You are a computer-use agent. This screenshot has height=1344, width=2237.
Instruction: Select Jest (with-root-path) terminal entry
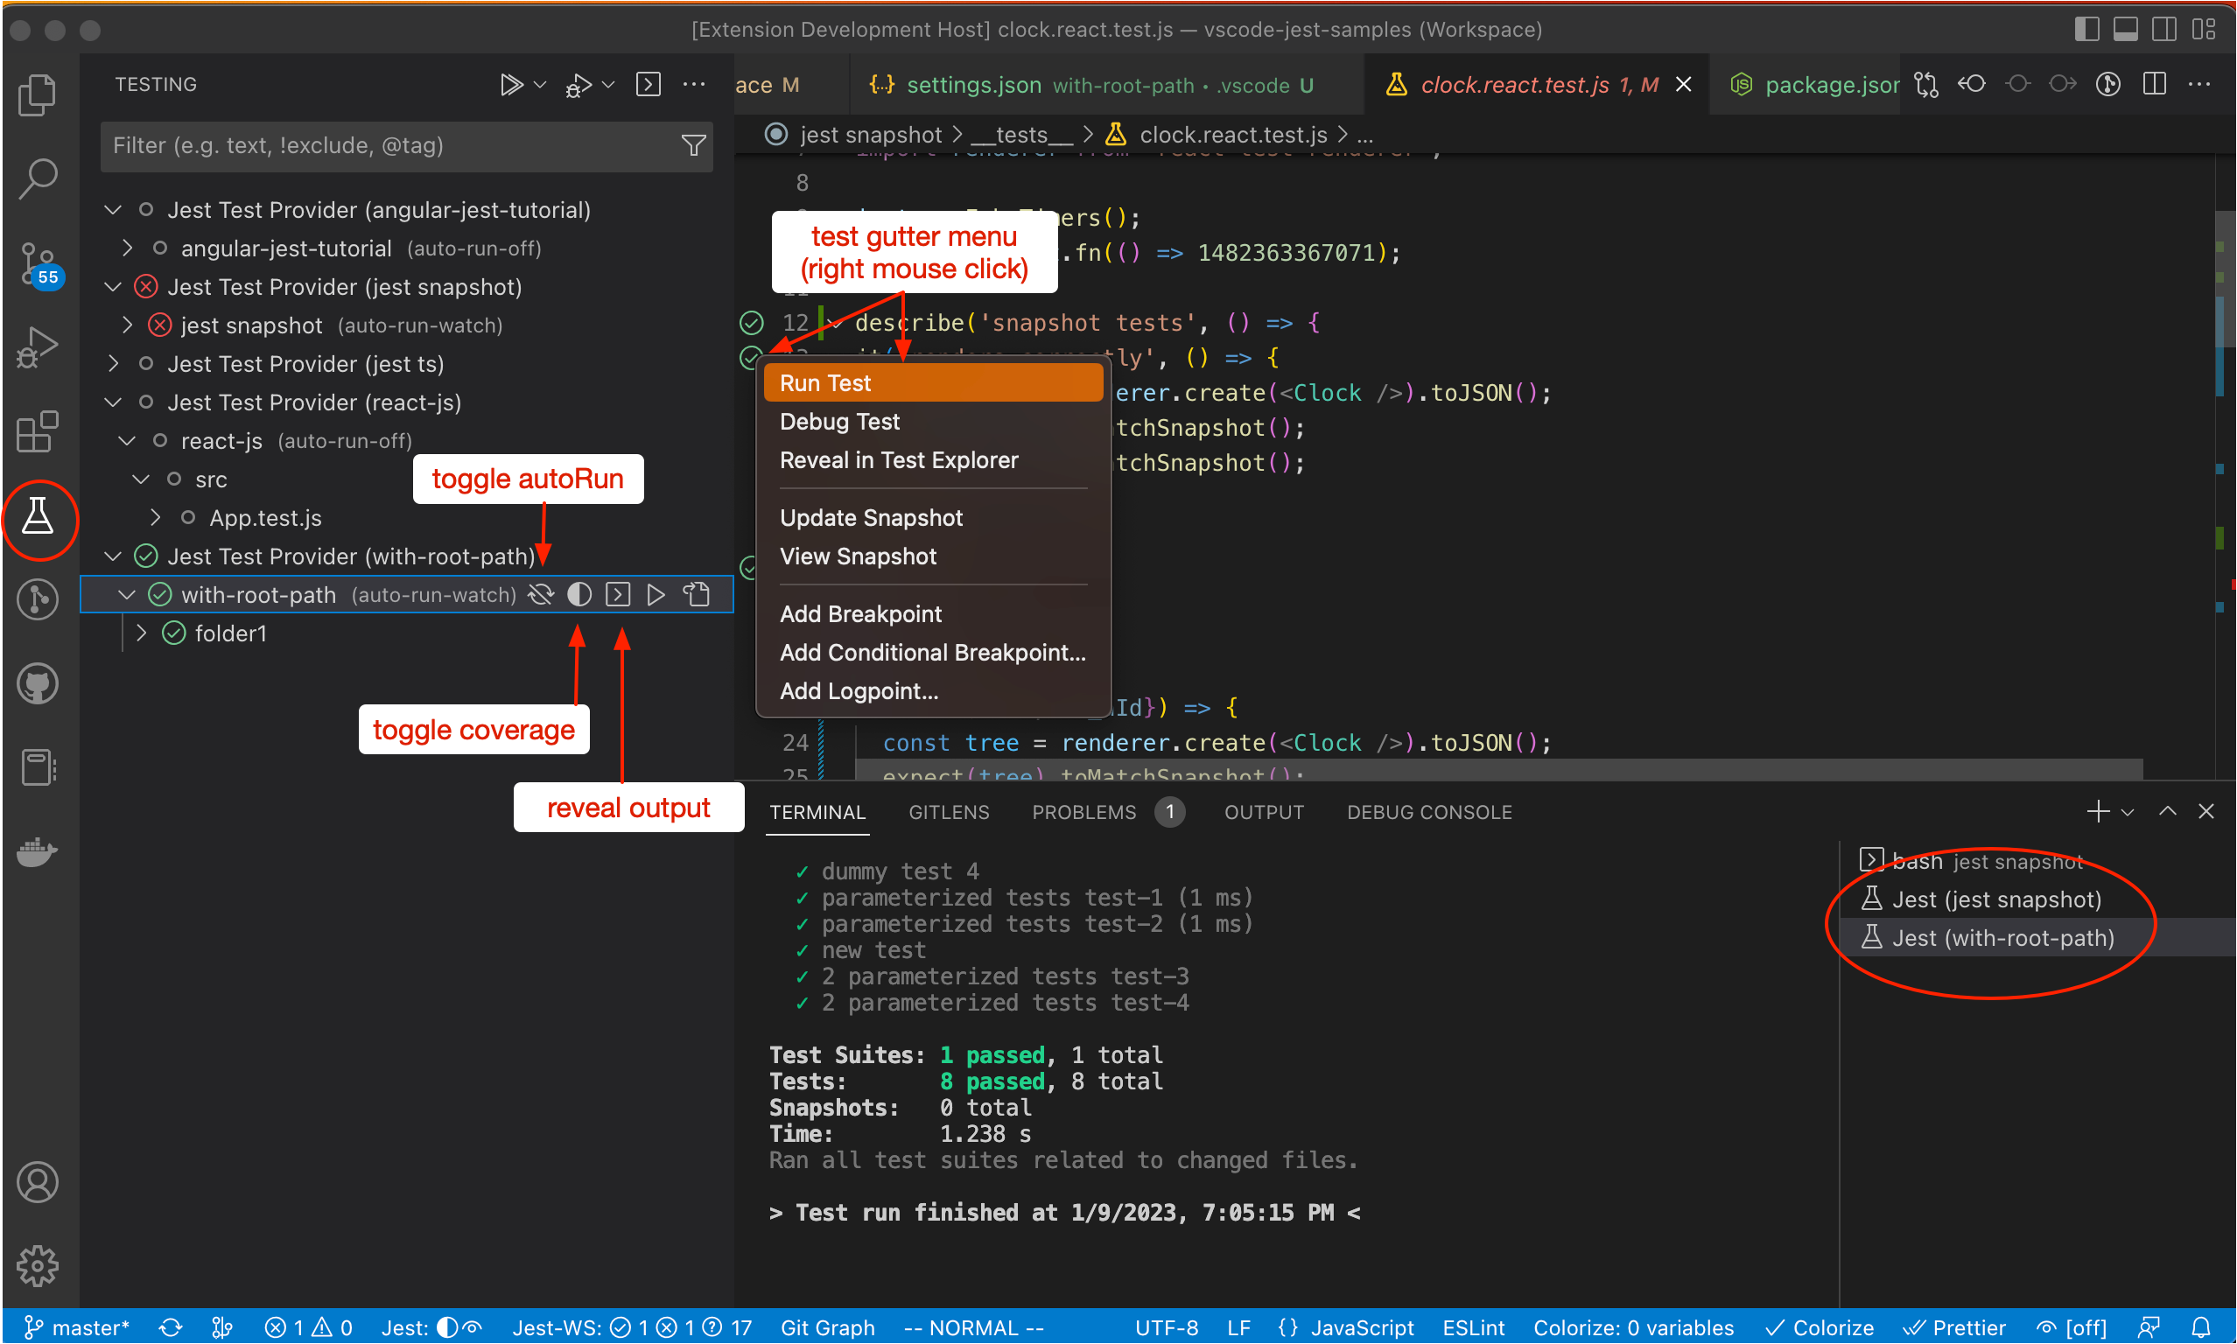(x=2037, y=938)
